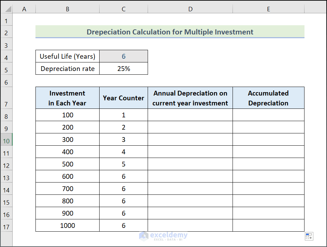Select row header 17
Image resolution: width=327 pixels, height=247 pixels.
tap(6, 226)
